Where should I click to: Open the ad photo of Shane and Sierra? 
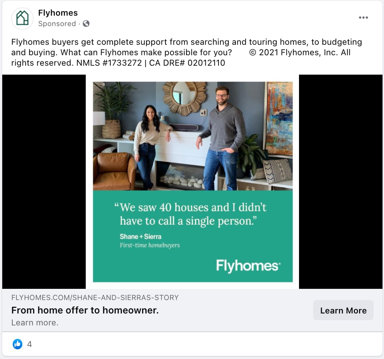click(x=193, y=136)
